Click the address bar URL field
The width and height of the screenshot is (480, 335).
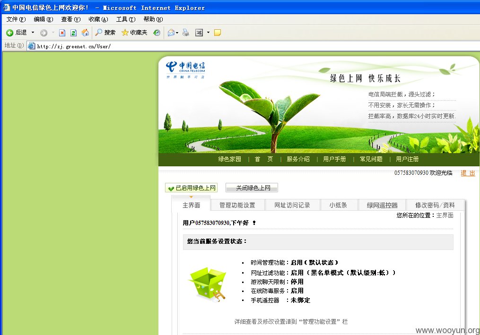pyautogui.click(x=253, y=46)
